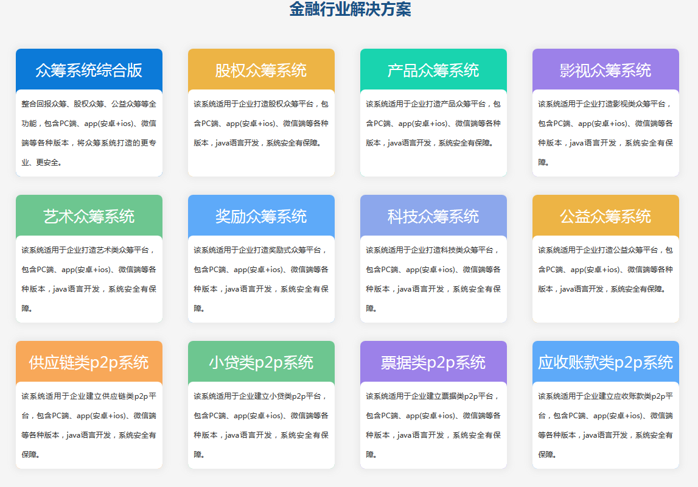The image size is (698, 487).
Task: Click the 艺术众筹系统 card title
Action: click(x=89, y=216)
